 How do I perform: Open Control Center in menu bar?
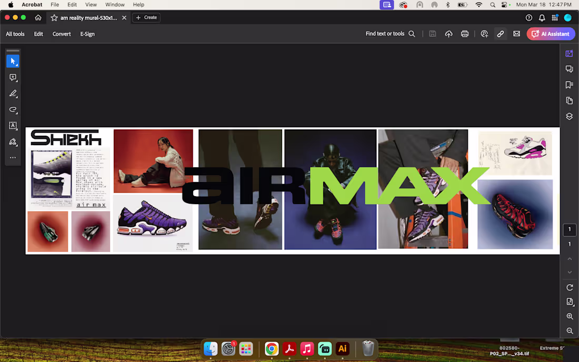pos(504,5)
